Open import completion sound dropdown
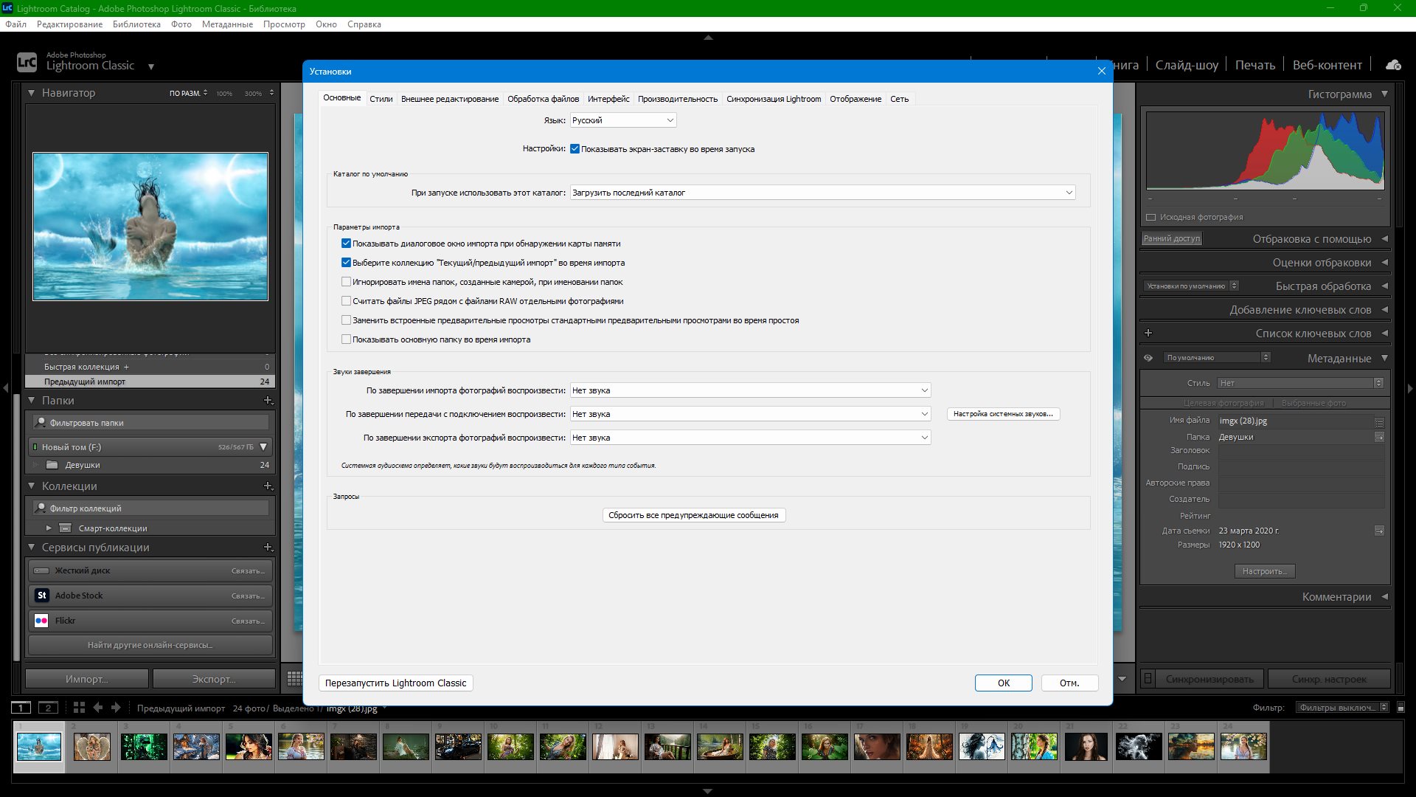Viewport: 1416px width, 797px height. pyautogui.click(x=750, y=390)
